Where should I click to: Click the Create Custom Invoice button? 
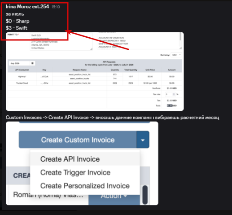[78, 140]
